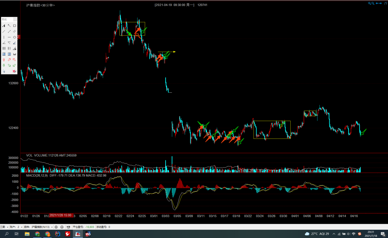Click the plus zoom-in button
The width and height of the screenshot is (388, 238).
click(62, 227)
